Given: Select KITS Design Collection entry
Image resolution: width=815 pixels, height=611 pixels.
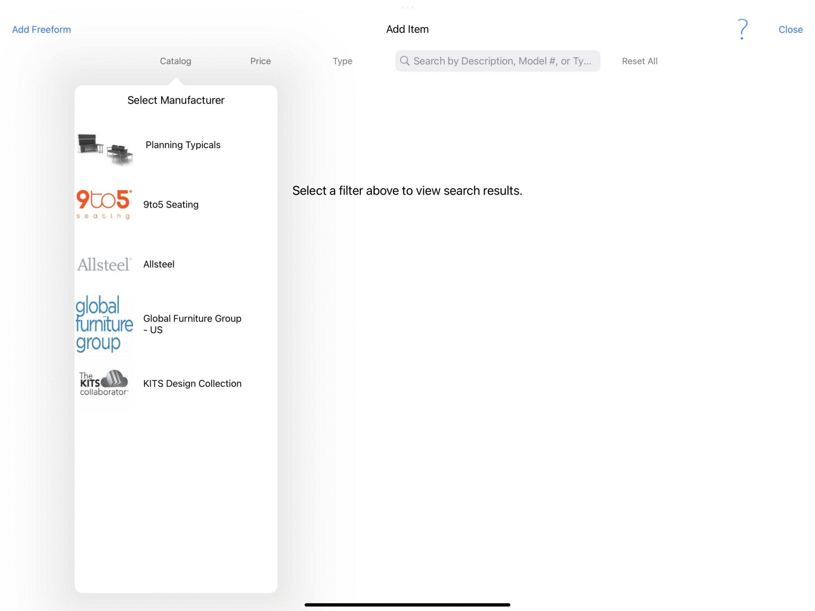Looking at the screenshot, I should (x=176, y=383).
